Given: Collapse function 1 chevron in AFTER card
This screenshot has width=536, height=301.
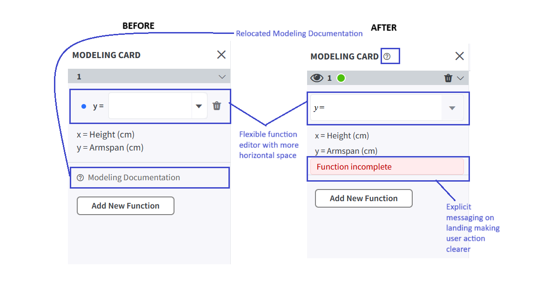Looking at the screenshot, I should pyautogui.click(x=461, y=78).
